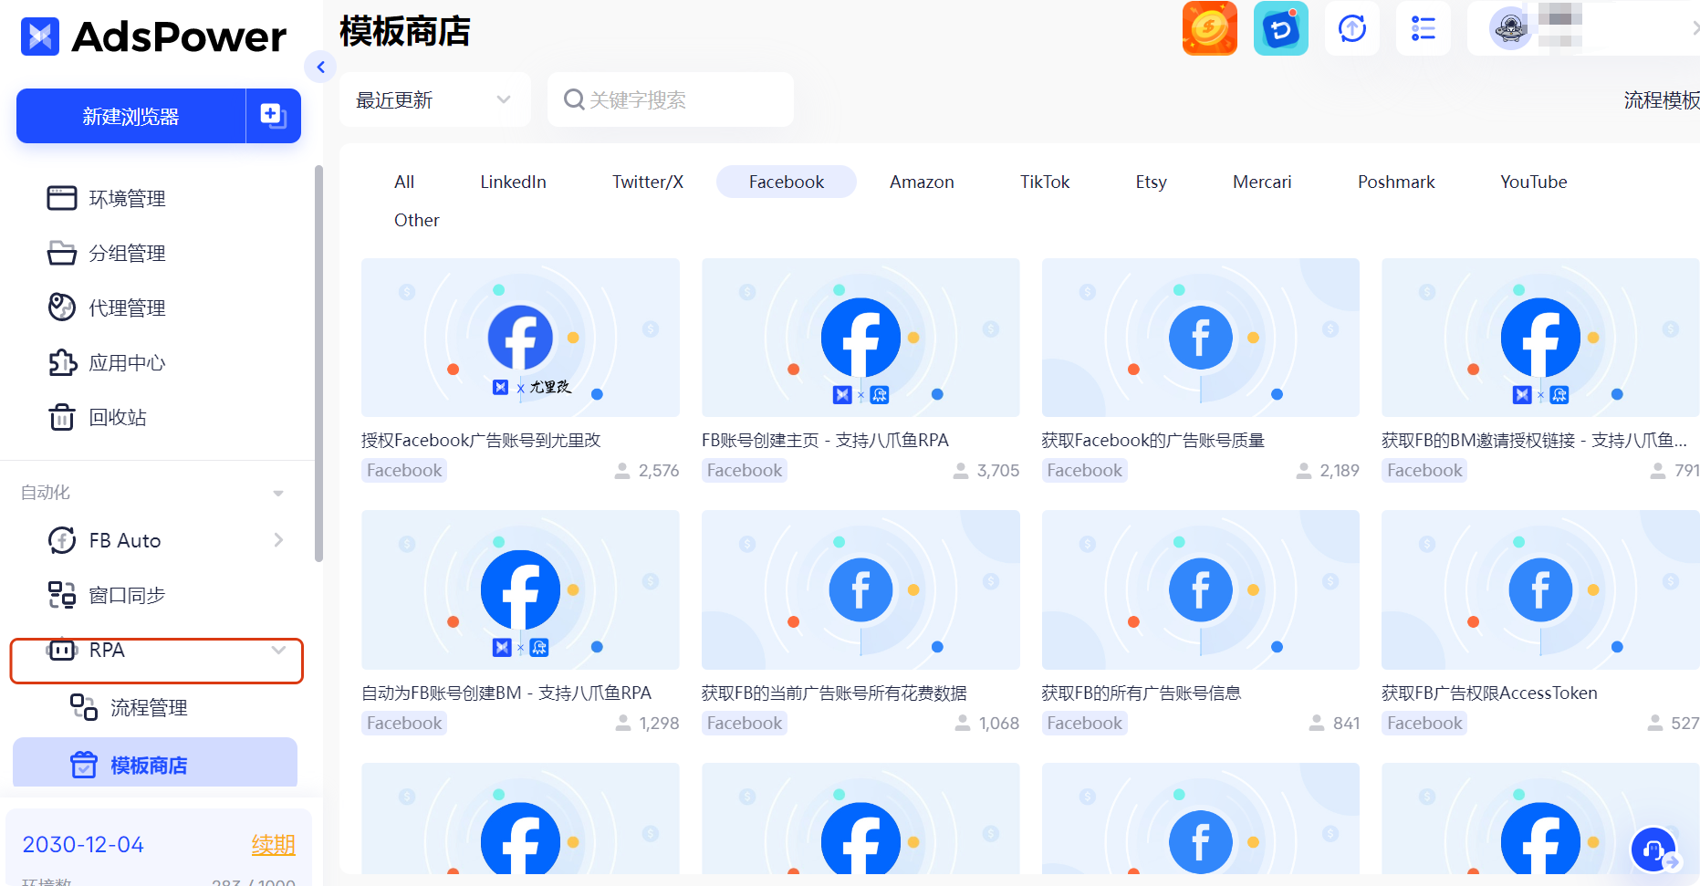Select the Poshmark category tab
1700x886 pixels.
1396,182
